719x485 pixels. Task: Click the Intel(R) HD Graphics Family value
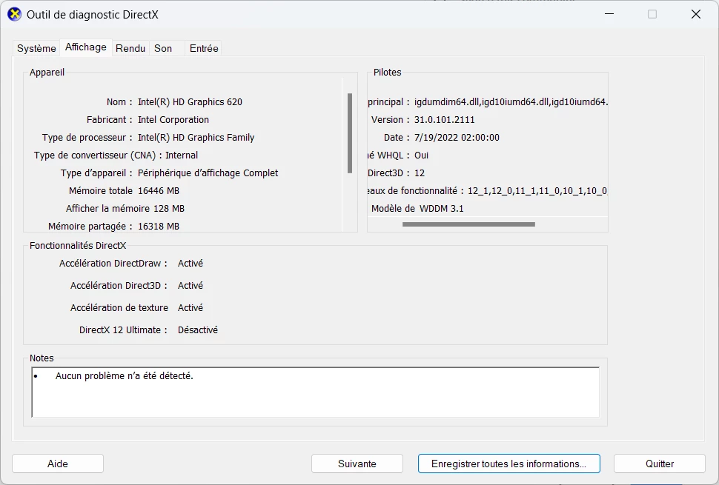pyautogui.click(x=196, y=138)
